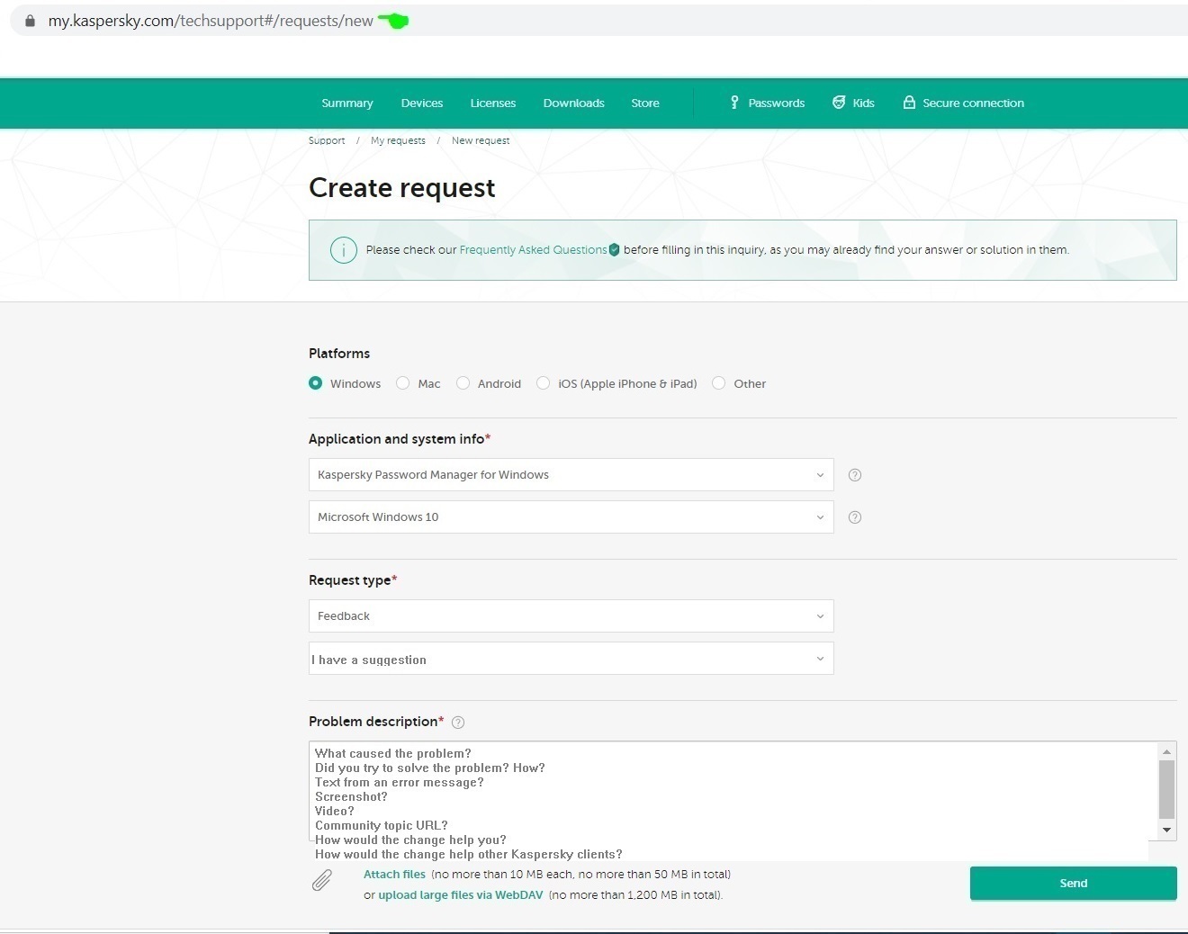Go to Support breadcrumb link
The image size is (1188, 934).
327,140
